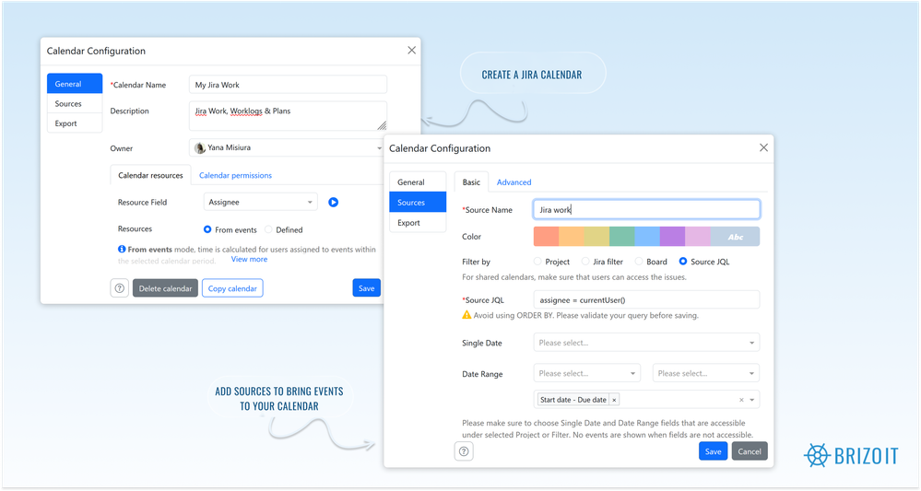Switch to the Basic tab
Screen dimensions: 921x491
click(471, 181)
